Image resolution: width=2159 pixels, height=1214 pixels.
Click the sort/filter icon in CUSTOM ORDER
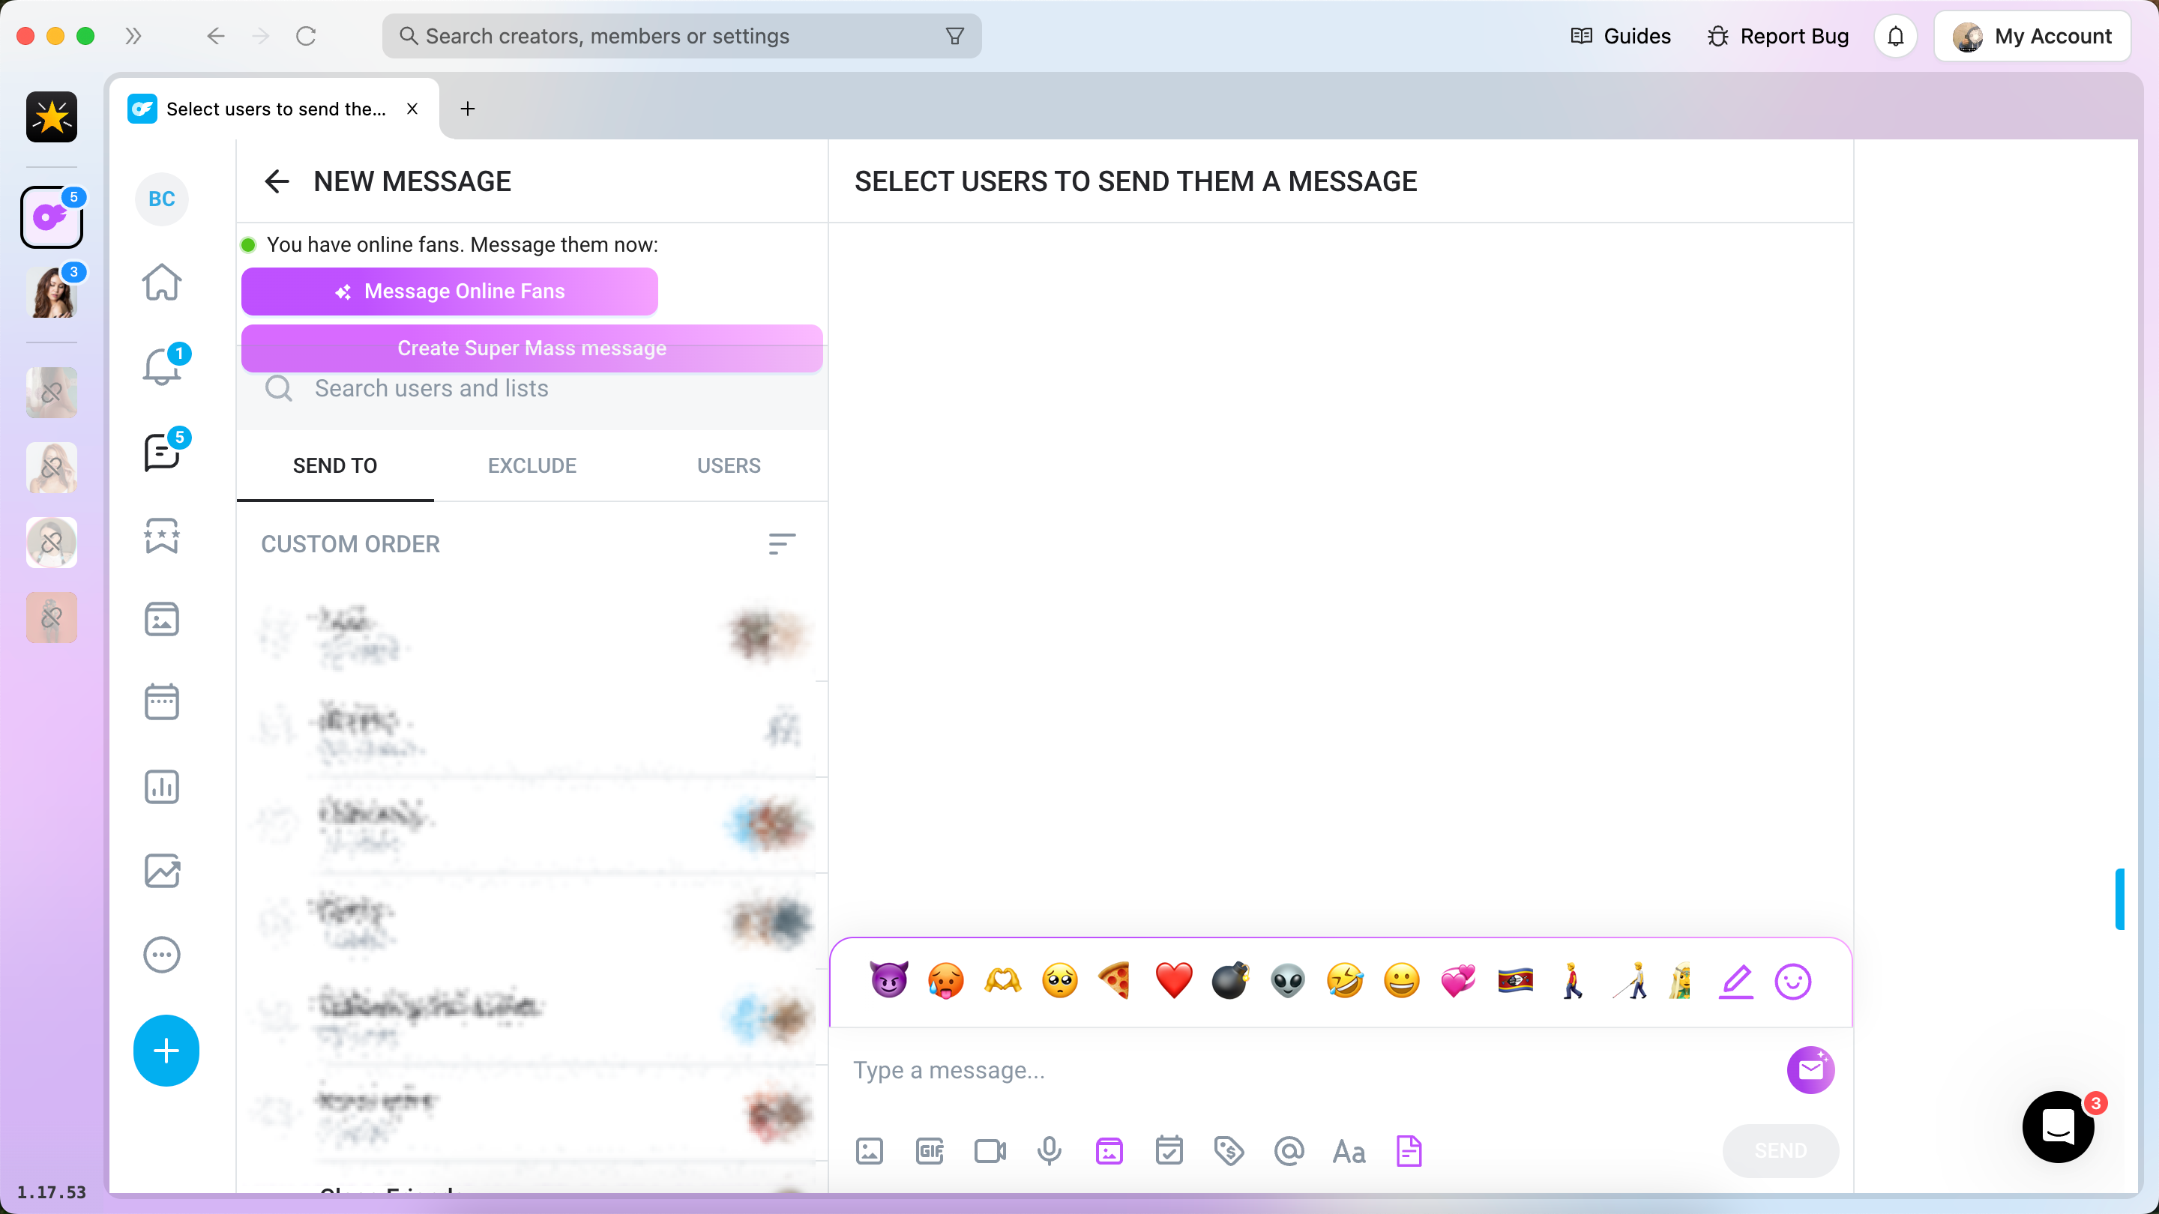(x=781, y=544)
